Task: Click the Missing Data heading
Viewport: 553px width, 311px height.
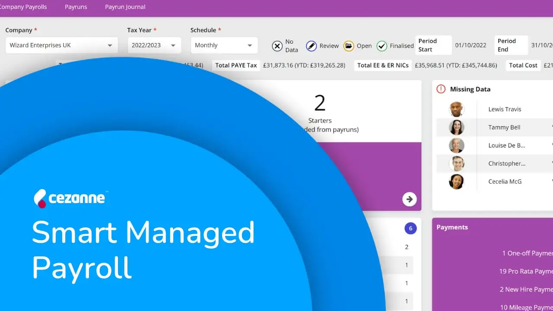Action: click(x=470, y=89)
